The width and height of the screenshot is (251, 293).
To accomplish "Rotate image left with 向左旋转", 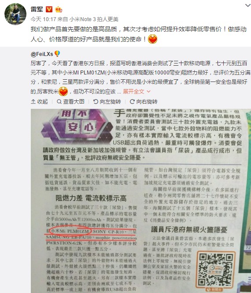I will (x=107, y=101).
